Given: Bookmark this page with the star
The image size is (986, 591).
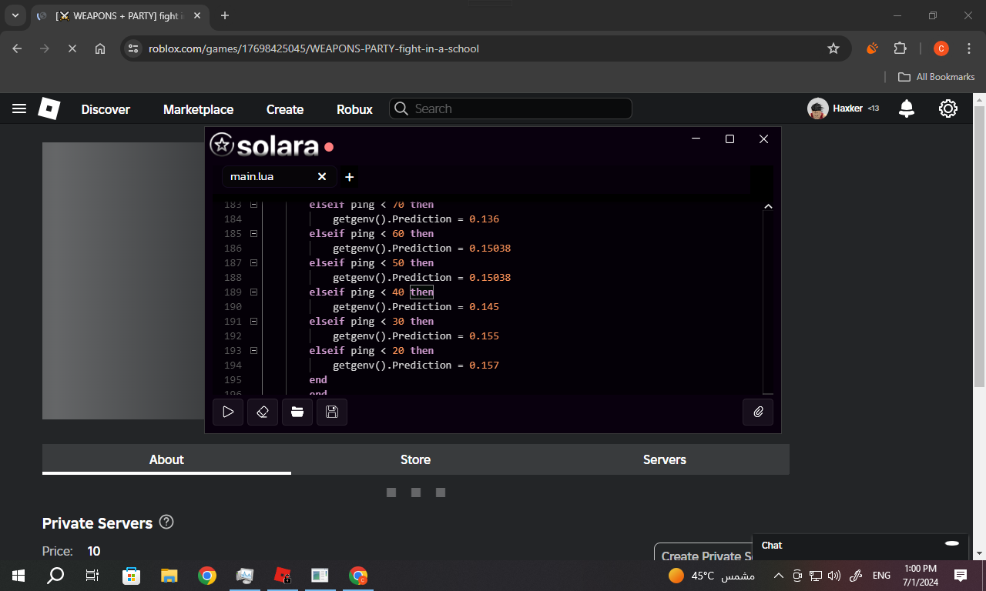Looking at the screenshot, I should [x=833, y=48].
